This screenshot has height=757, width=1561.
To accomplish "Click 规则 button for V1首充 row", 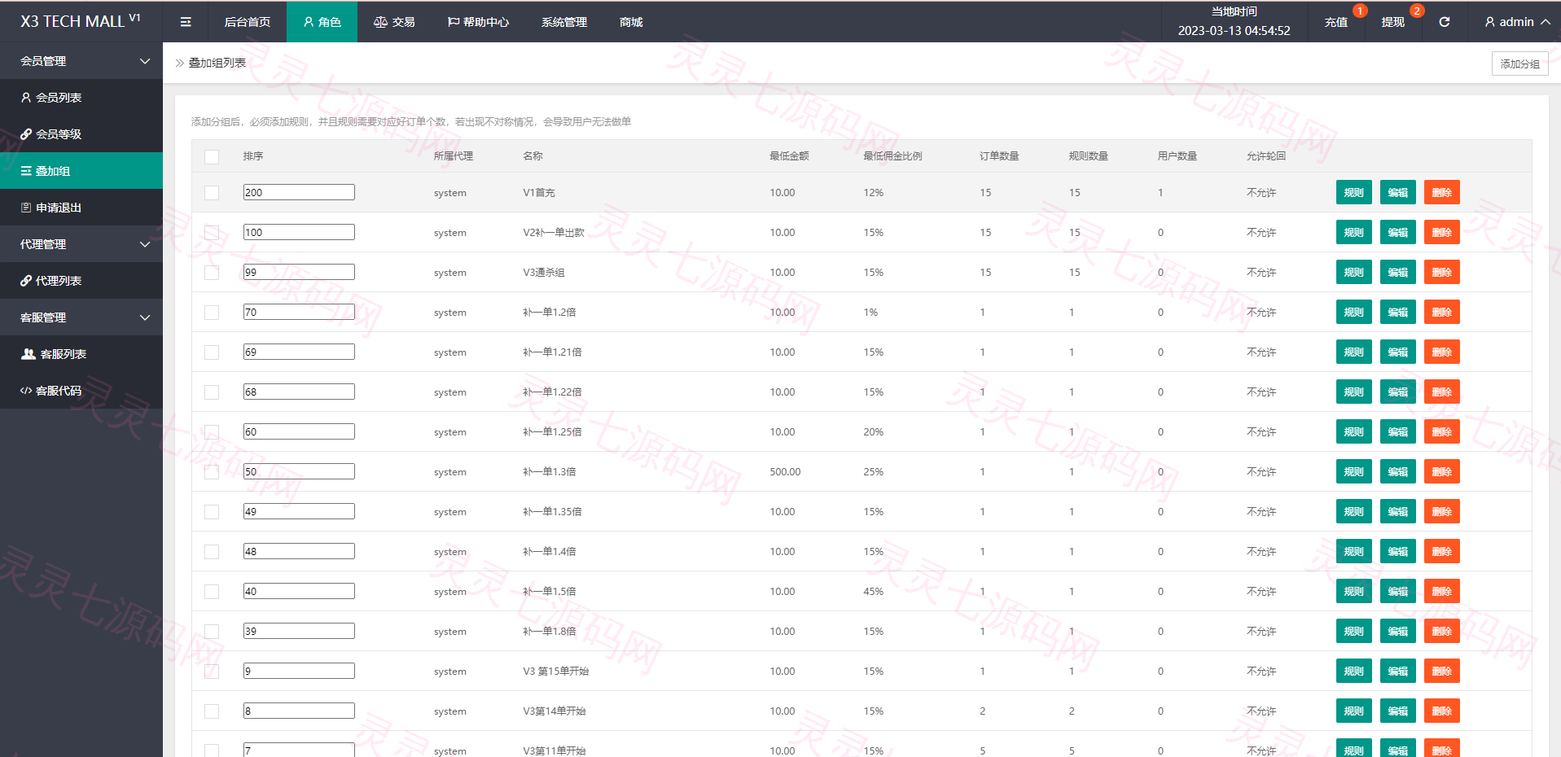I will pyautogui.click(x=1353, y=192).
